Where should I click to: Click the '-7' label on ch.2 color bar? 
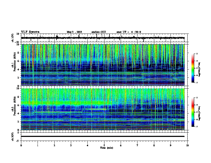tap(196, 127)
